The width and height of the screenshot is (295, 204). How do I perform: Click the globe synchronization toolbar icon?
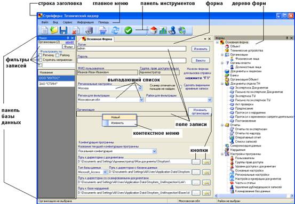(x=182, y=30)
